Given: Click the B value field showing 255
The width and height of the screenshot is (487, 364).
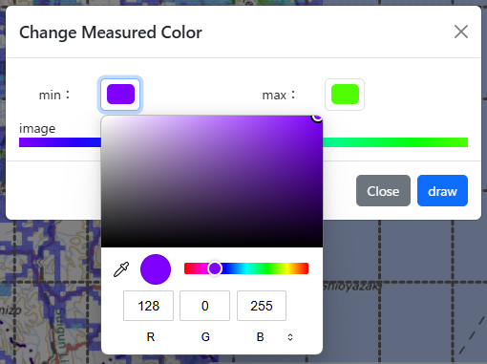Looking at the screenshot, I should pos(262,306).
